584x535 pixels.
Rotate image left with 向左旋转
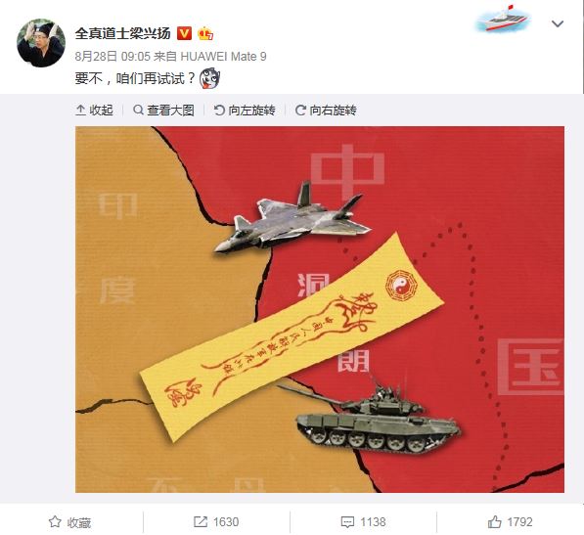pos(245,110)
